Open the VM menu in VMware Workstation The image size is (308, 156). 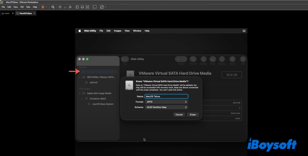22,7
